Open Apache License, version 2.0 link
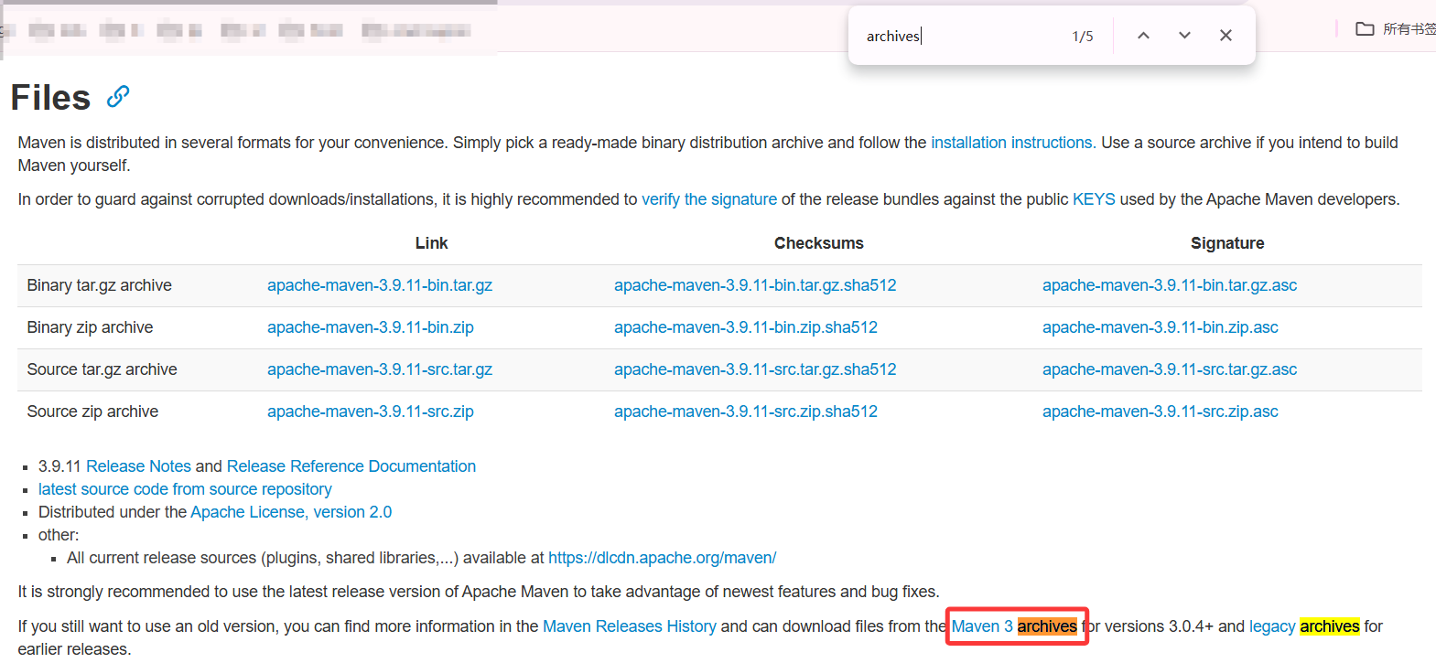 [x=291, y=512]
